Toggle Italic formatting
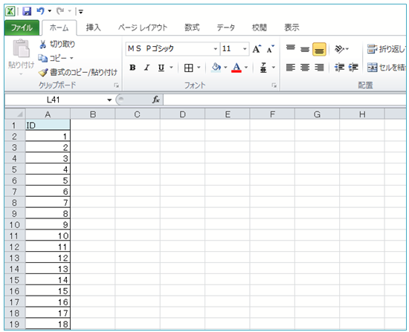The image size is (409, 332). coord(146,68)
